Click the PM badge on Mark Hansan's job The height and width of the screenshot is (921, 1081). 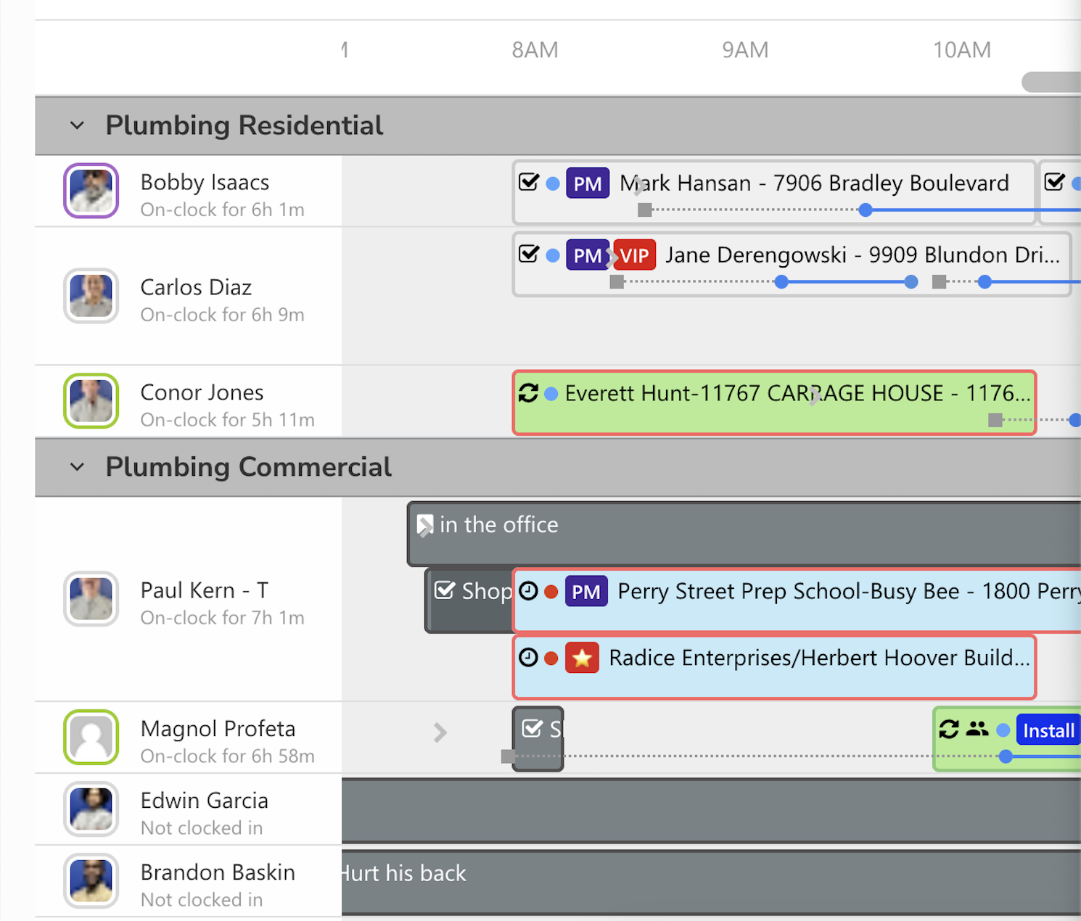tap(588, 183)
